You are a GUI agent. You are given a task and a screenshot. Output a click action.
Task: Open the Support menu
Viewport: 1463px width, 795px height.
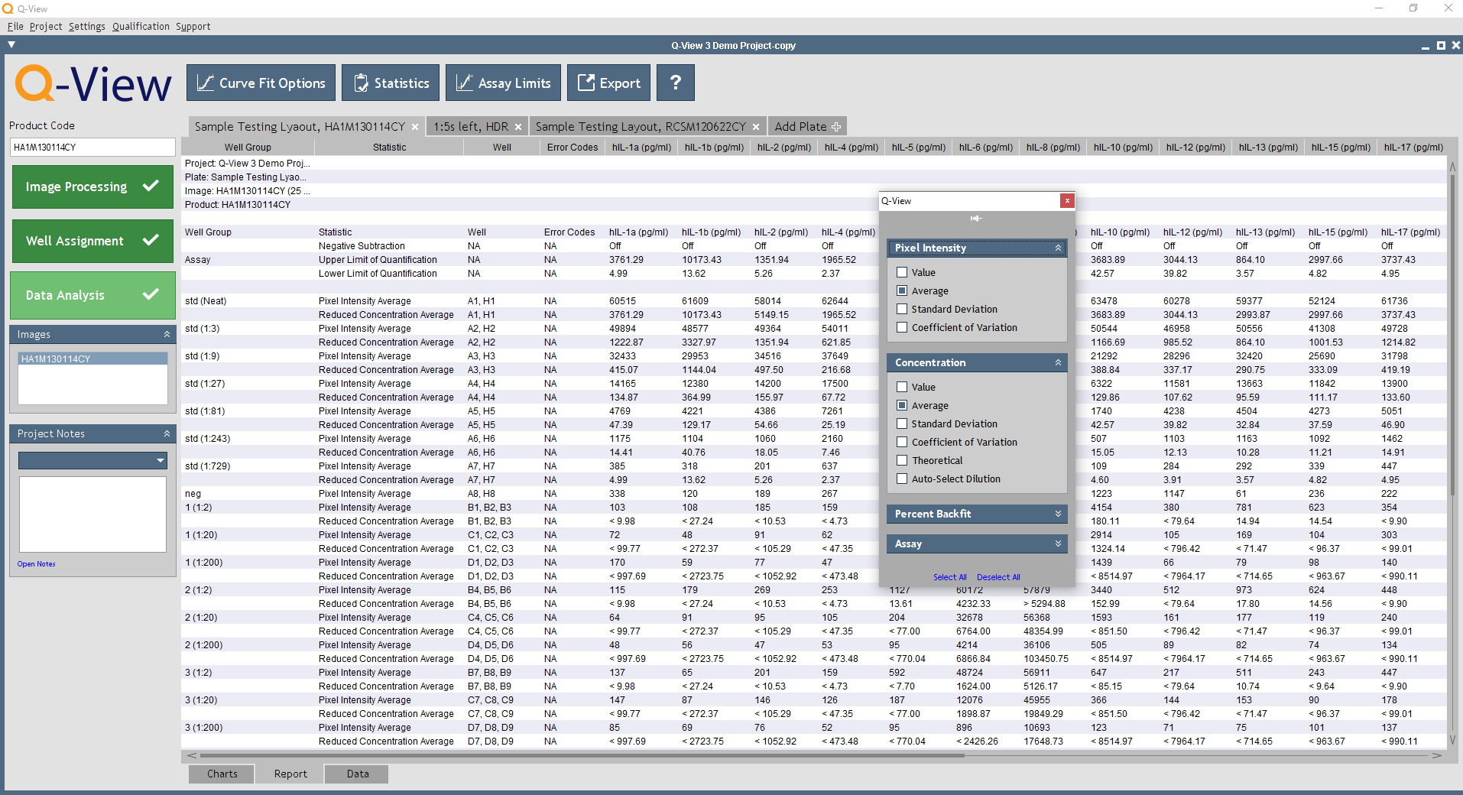193,26
